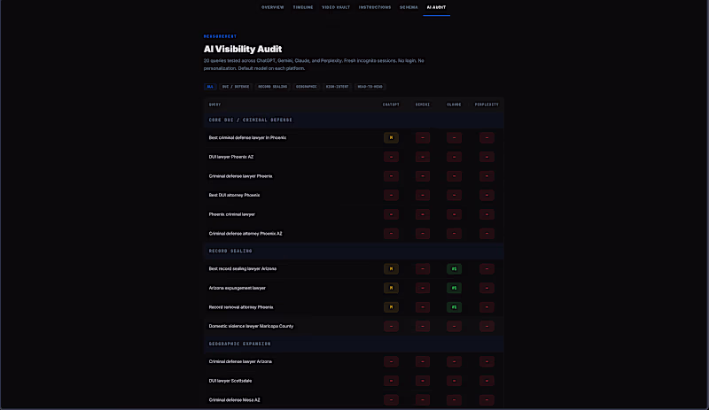Click the blue Measurement label
The image size is (709, 410).
pos(220,36)
